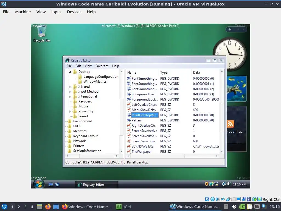
Task: Click the host file manager launcher icon
Action: pyautogui.click(x=40, y=207)
